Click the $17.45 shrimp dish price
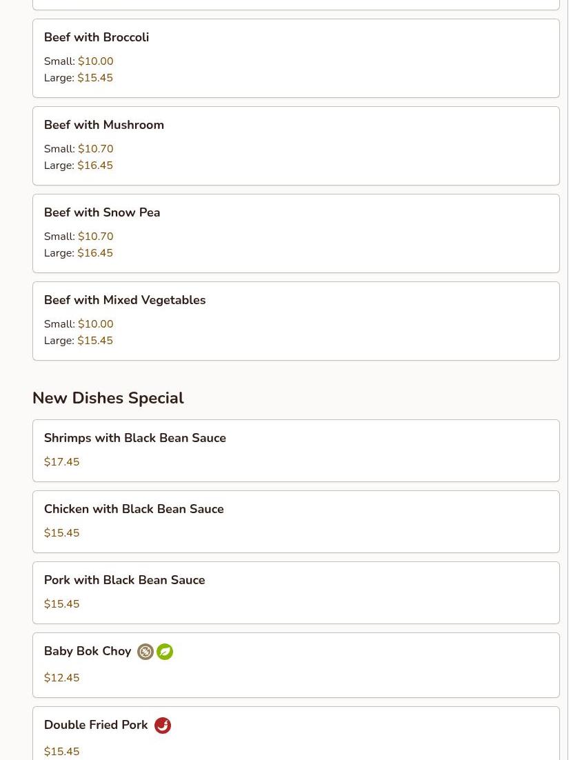 click(x=62, y=462)
